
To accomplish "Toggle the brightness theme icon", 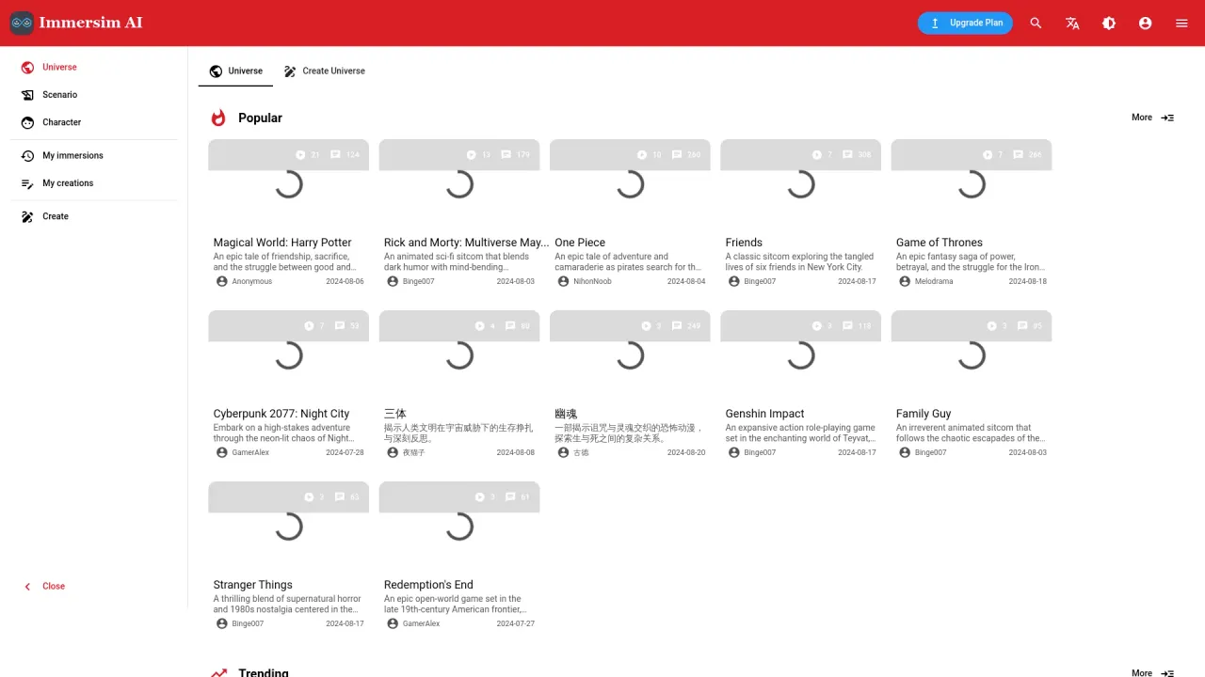I will click(1109, 24).
